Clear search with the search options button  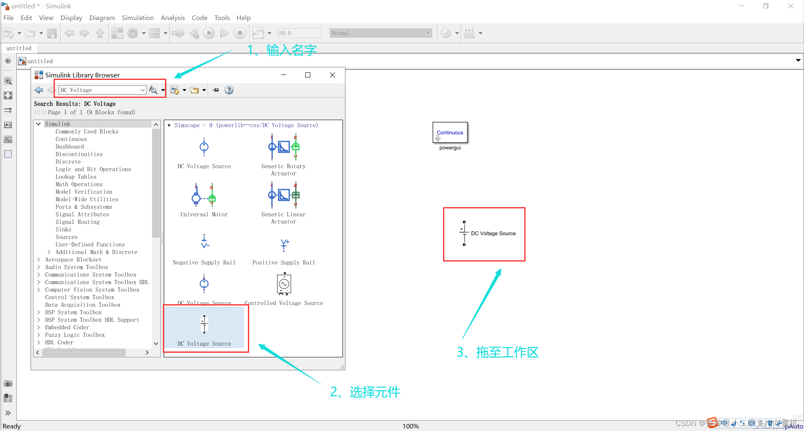point(154,90)
